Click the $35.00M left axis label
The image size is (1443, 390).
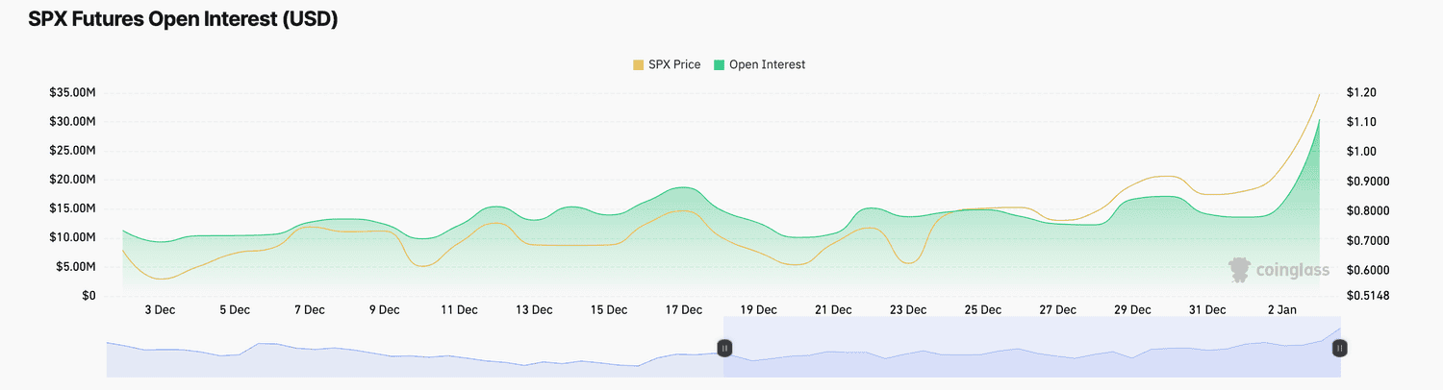pos(72,93)
